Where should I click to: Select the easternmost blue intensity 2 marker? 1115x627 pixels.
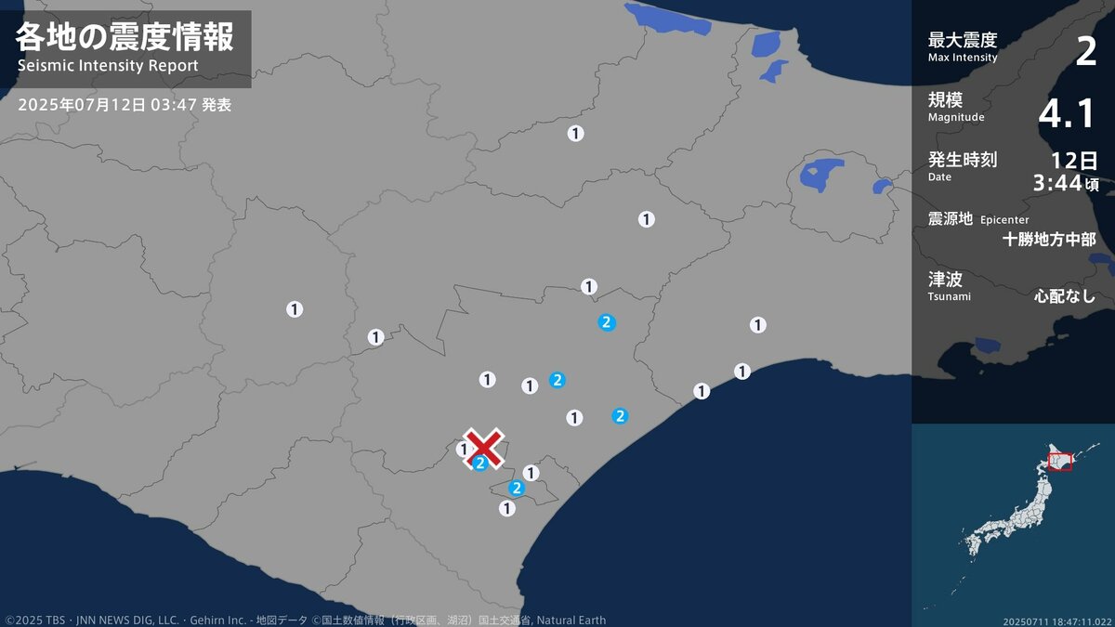point(620,415)
